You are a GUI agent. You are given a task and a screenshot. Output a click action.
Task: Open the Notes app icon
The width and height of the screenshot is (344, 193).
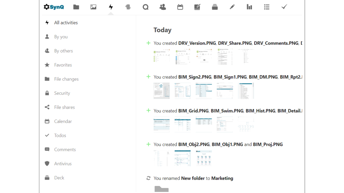point(197,7)
